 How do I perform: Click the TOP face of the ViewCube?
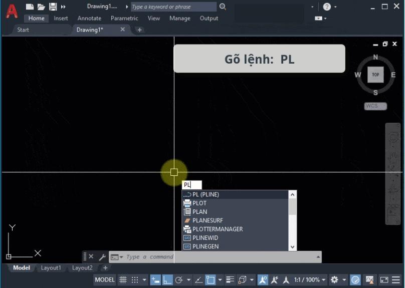click(375, 75)
